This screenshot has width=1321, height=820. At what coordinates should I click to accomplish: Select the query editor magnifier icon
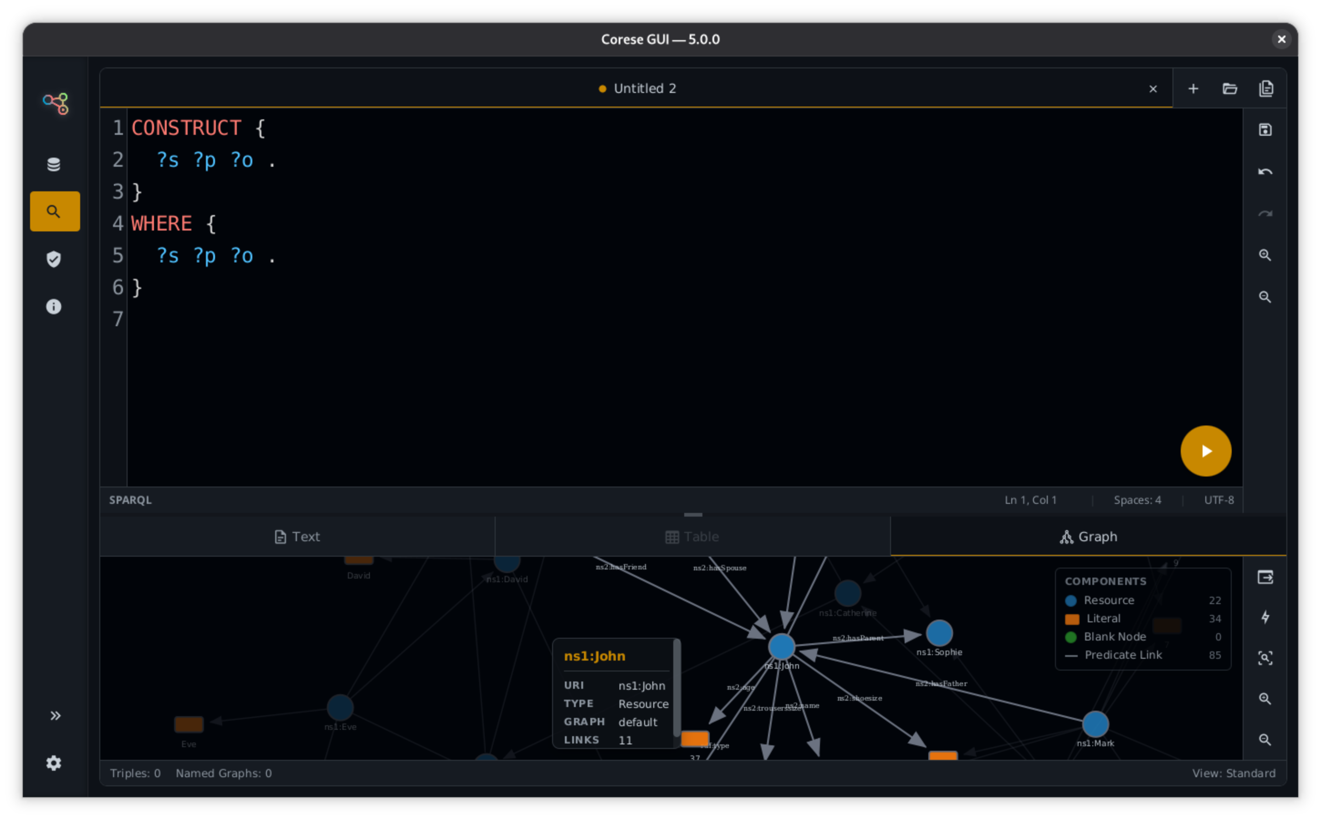click(55, 211)
